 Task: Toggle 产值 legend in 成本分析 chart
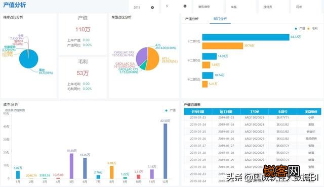point(171,110)
